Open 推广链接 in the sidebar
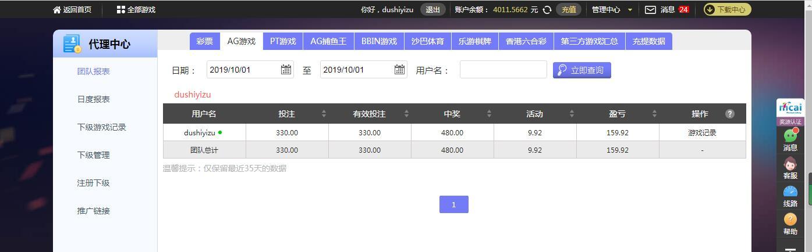This screenshot has width=812, height=252. pyautogui.click(x=94, y=211)
